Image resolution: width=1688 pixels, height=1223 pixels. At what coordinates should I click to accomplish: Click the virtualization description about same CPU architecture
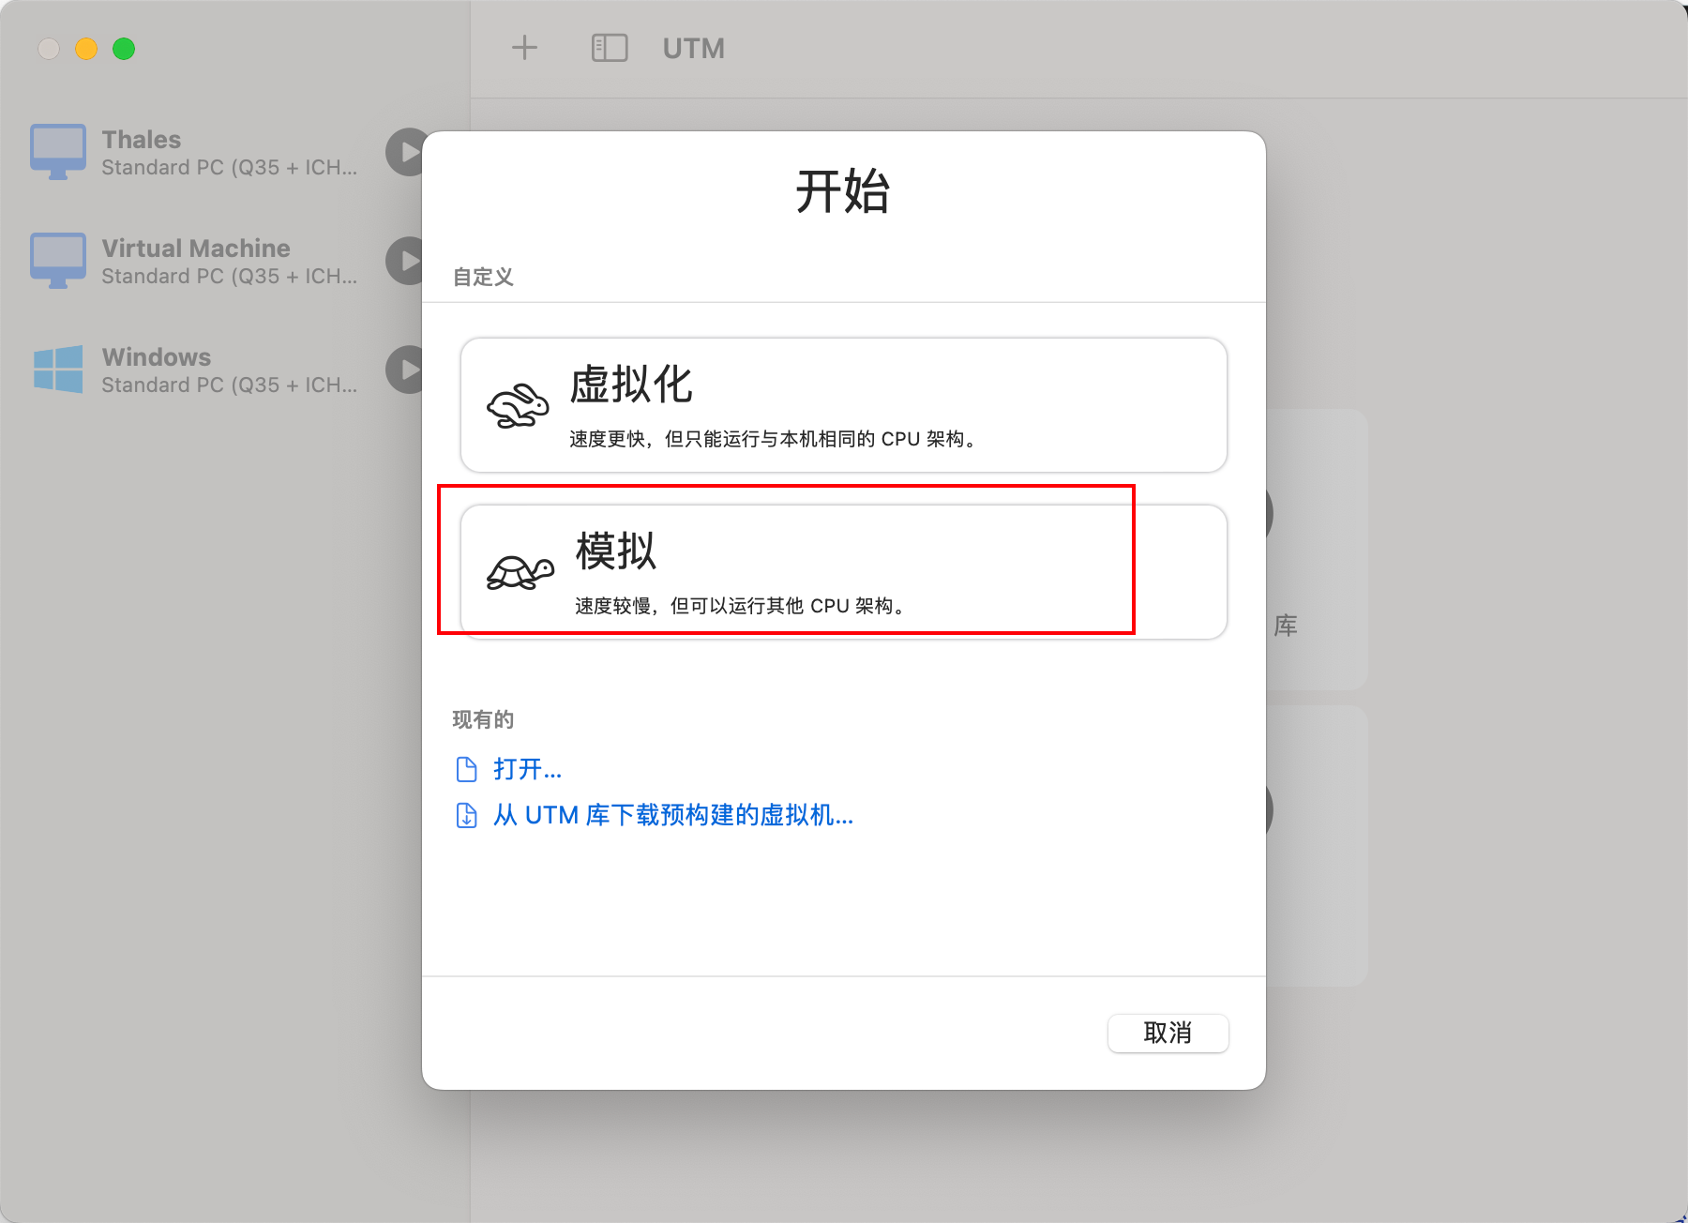pyautogui.click(x=776, y=439)
